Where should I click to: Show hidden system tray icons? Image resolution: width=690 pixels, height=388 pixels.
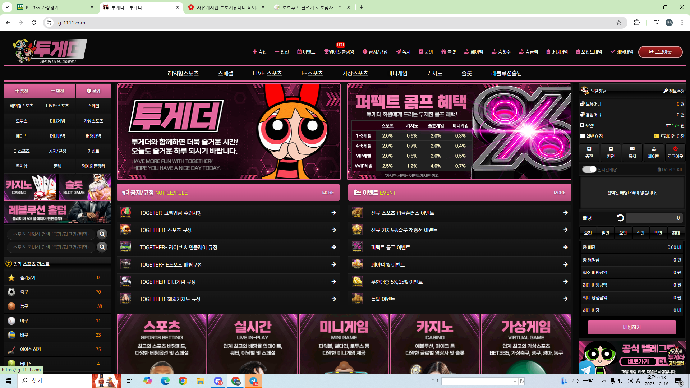coord(604,381)
